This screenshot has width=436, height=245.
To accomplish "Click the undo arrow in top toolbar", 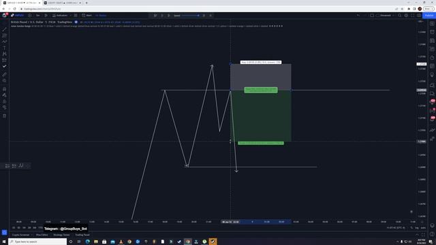I will click(358, 16).
